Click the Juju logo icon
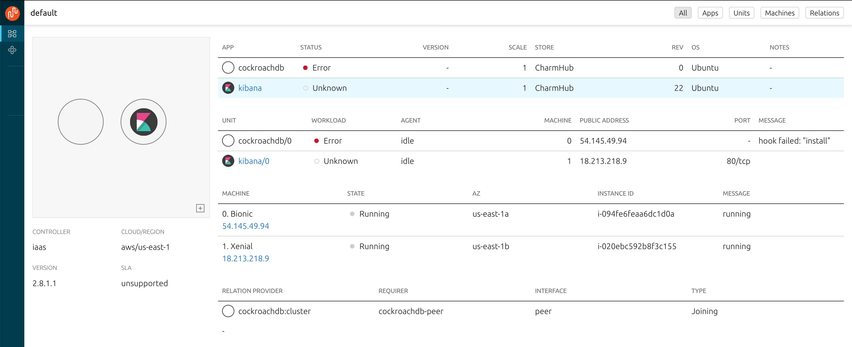The height and width of the screenshot is (347, 852). point(12,13)
